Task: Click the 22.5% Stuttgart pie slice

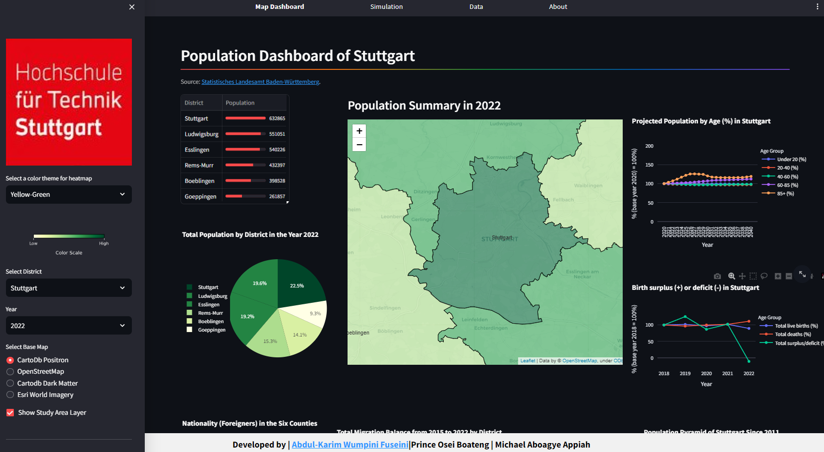Action: point(297,283)
